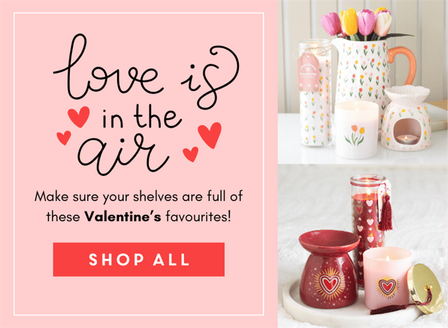Click the large red heart beside 'the'

pyautogui.click(x=210, y=135)
